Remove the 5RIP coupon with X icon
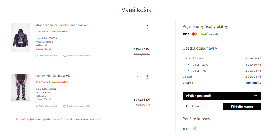 coord(194,129)
